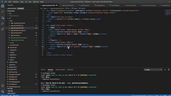Switch to tsconfig.json editor tab
The width and height of the screenshot is (171, 96).
(115, 5)
